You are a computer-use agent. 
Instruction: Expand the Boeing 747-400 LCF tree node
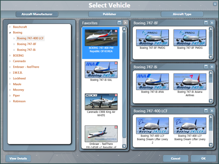(14, 38)
